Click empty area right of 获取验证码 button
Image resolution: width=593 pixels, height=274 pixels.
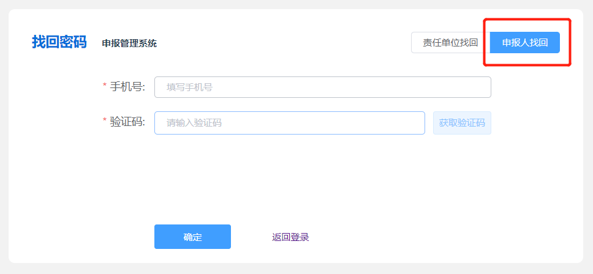533,123
